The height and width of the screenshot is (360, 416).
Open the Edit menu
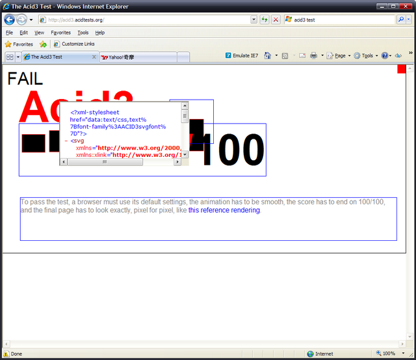point(23,33)
